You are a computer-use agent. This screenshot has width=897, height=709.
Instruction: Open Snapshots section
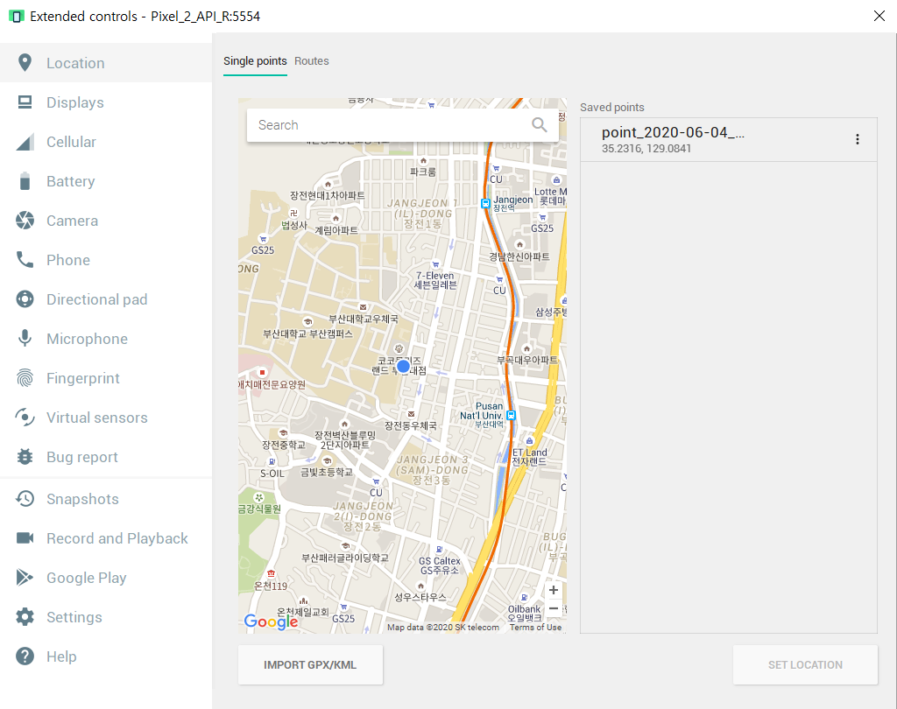click(82, 499)
